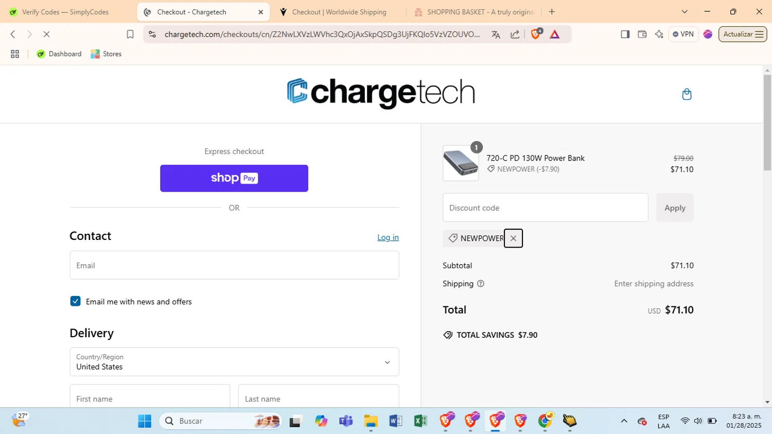Open Google Chrome from taskbar
The image size is (772, 434).
545,421
